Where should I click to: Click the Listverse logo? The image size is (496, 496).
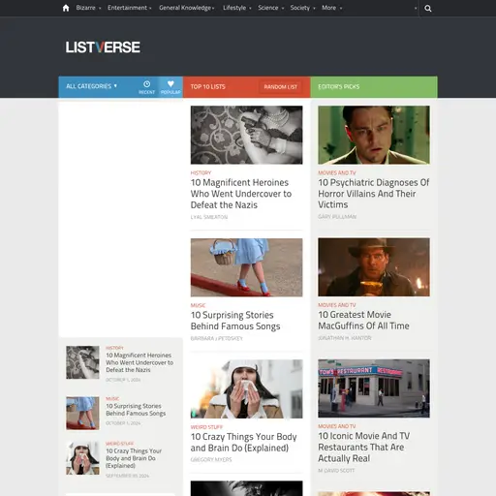point(103,47)
